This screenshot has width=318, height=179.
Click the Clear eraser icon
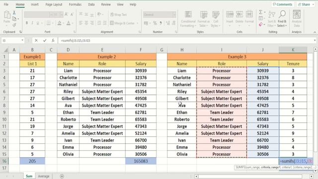pyautogui.click(x=260, y=25)
